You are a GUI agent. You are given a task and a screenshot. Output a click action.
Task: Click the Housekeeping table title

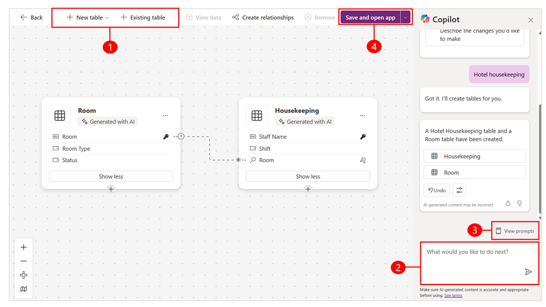click(x=297, y=110)
